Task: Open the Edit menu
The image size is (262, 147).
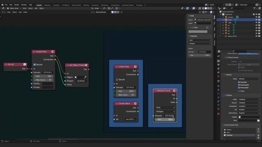Action: [11, 5]
